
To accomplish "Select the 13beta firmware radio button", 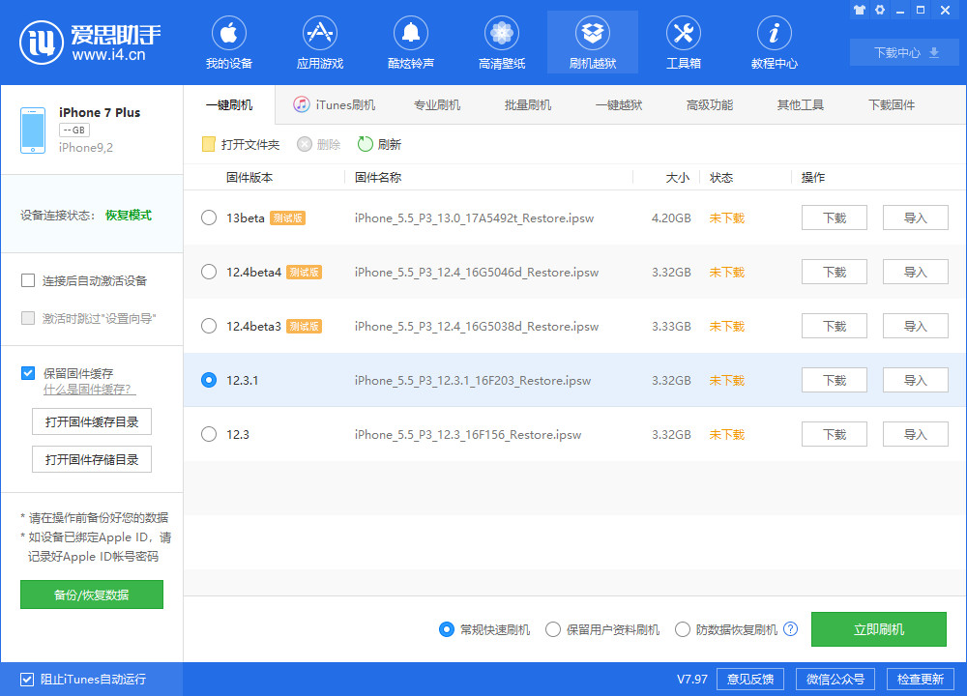I will click(x=209, y=217).
